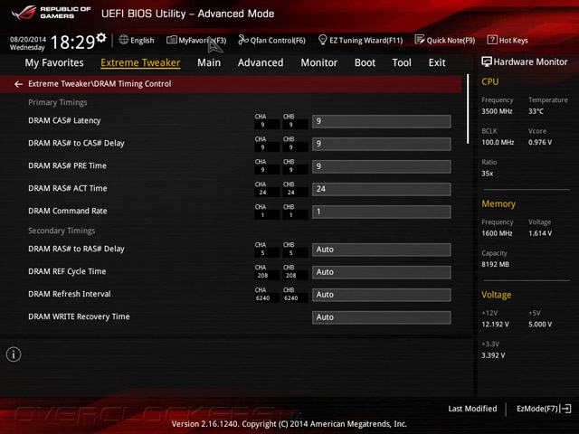The height and width of the screenshot is (434, 579).
Task: Select the Extreme Tweaker tab
Action: [140, 62]
